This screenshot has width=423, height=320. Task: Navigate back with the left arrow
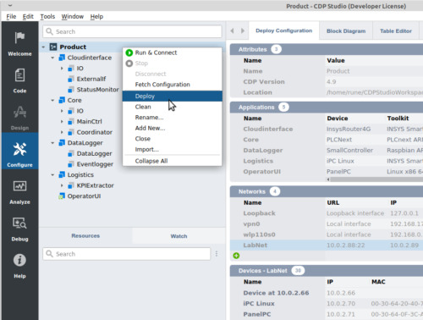pos(232,30)
